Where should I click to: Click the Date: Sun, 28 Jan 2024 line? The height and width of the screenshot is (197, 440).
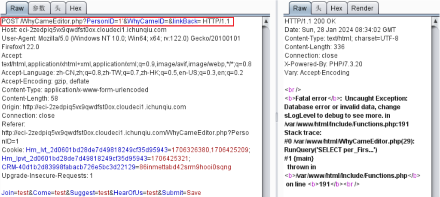point(340,30)
